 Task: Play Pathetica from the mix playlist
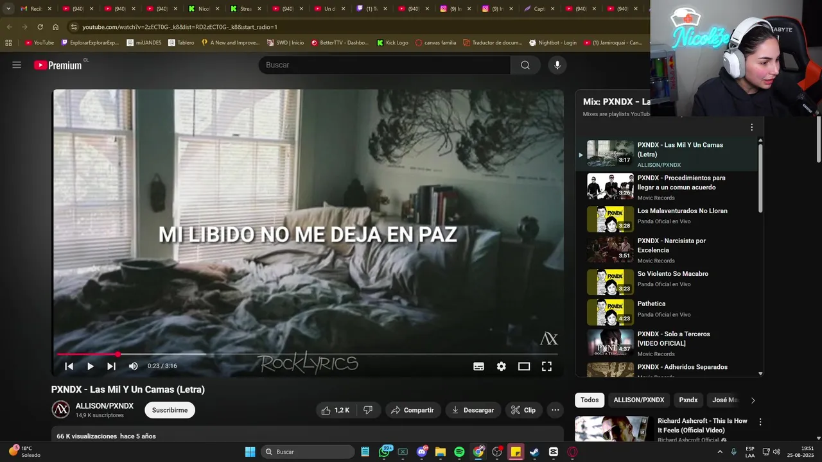(668, 312)
